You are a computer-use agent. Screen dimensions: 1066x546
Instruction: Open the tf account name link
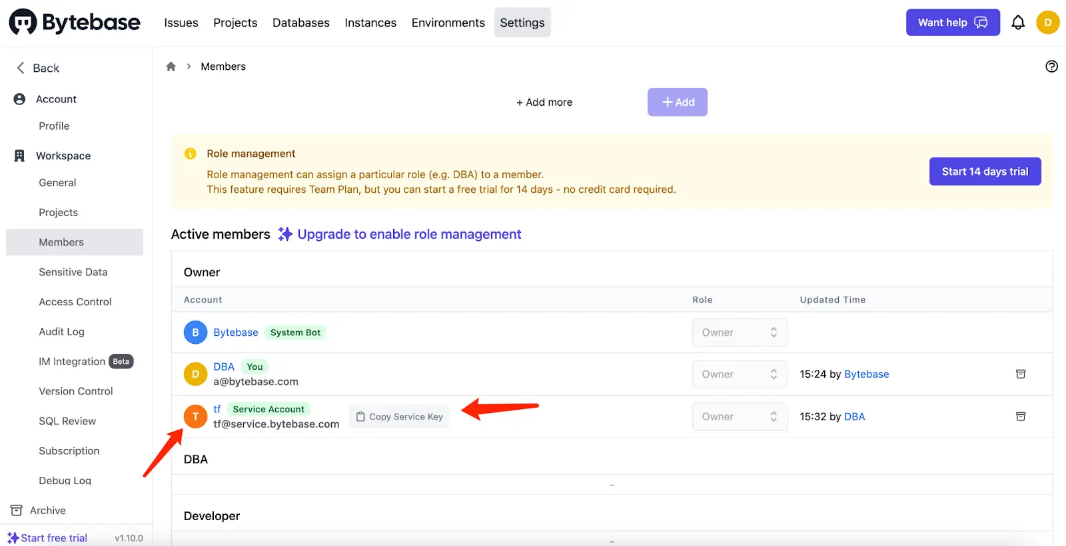(x=217, y=409)
